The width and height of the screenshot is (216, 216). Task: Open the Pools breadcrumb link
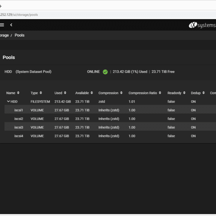[x=20, y=35]
